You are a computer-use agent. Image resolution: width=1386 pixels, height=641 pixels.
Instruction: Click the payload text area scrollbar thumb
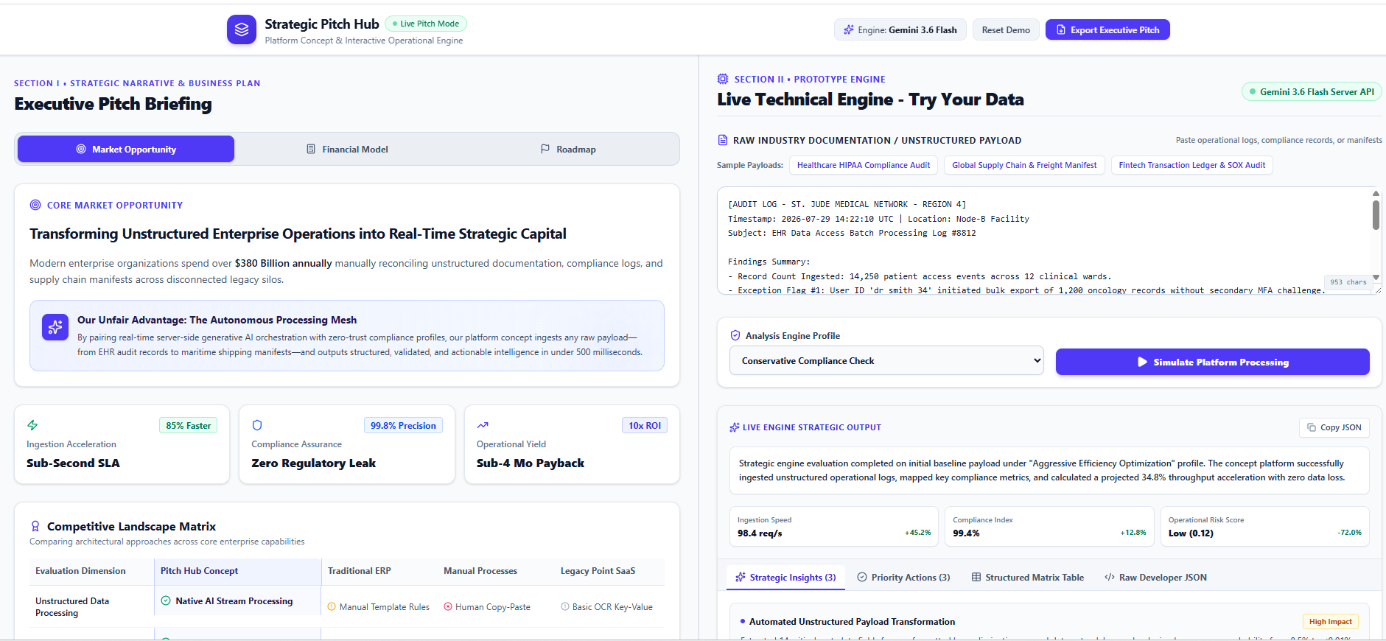point(1376,215)
